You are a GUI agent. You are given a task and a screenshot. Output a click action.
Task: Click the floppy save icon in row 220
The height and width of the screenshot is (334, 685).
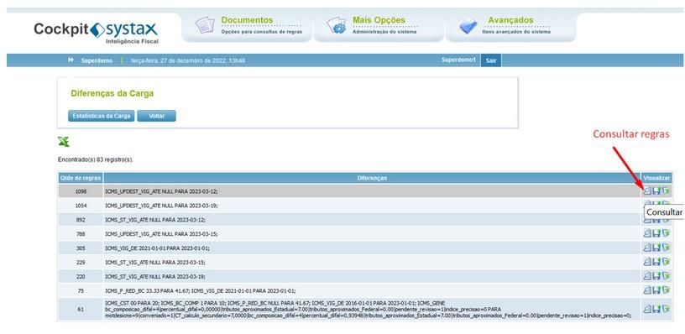click(x=656, y=276)
